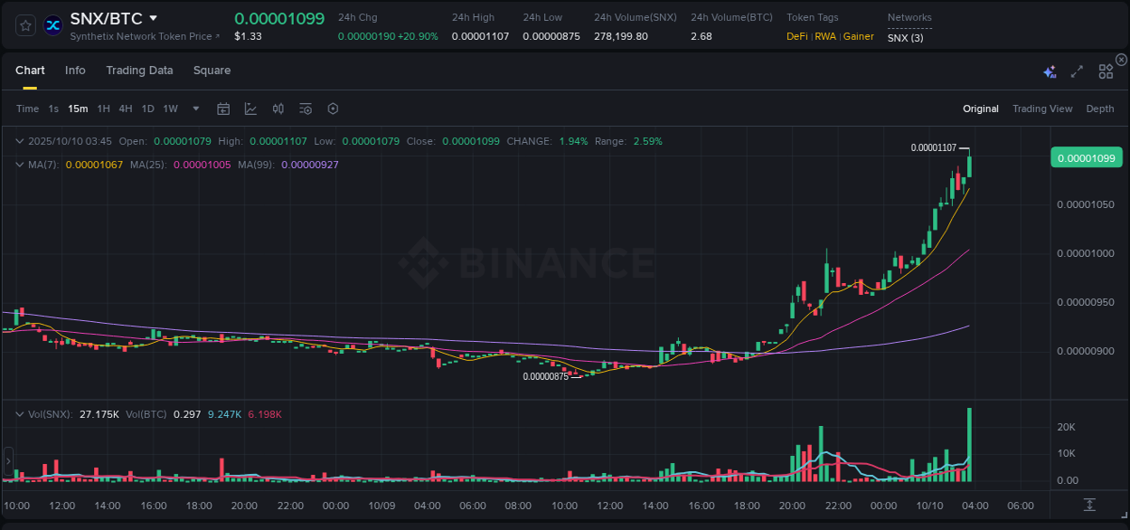This screenshot has height=530, width=1130.
Task: Switch to the Trading Data tab
Action: pyautogui.click(x=139, y=71)
